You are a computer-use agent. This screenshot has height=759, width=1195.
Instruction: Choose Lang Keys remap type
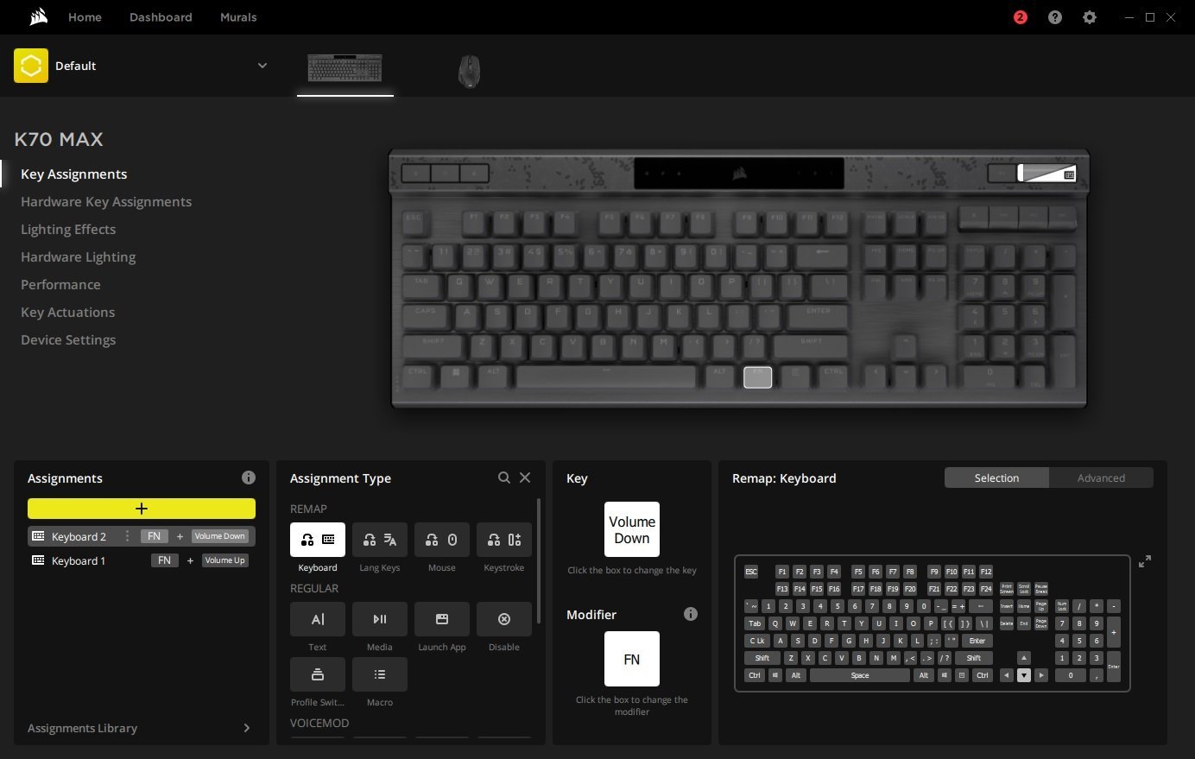coord(380,540)
